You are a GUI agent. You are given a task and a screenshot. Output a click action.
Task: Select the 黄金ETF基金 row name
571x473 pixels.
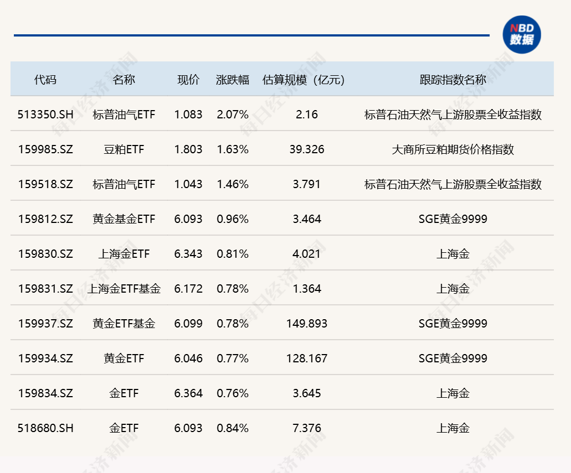(x=124, y=324)
